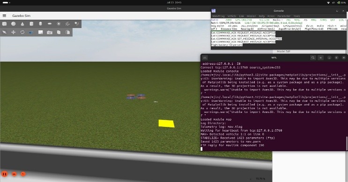The height and width of the screenshot is (182, 348).
Task: Select the yellow square in the scene
Action: click(x=166, y=124)
